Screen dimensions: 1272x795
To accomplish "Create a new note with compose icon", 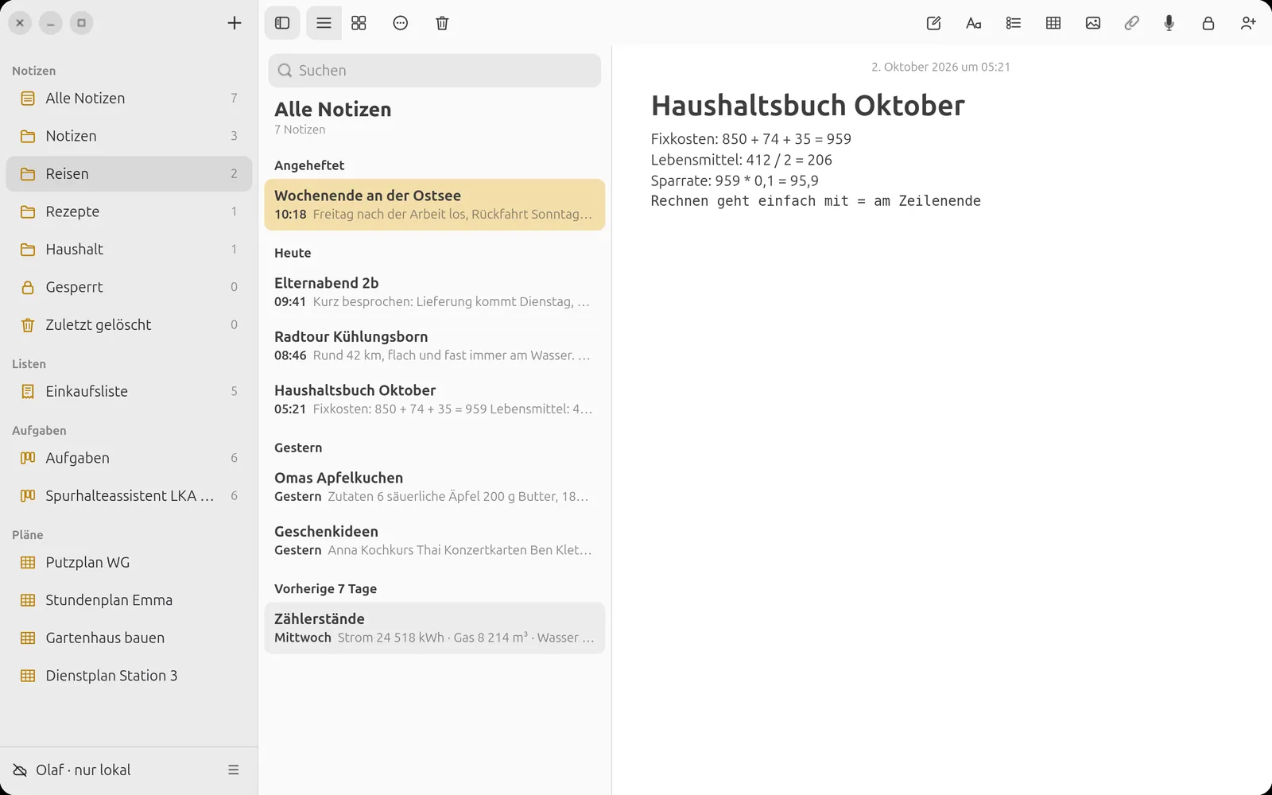I will [x=934, y=23].
